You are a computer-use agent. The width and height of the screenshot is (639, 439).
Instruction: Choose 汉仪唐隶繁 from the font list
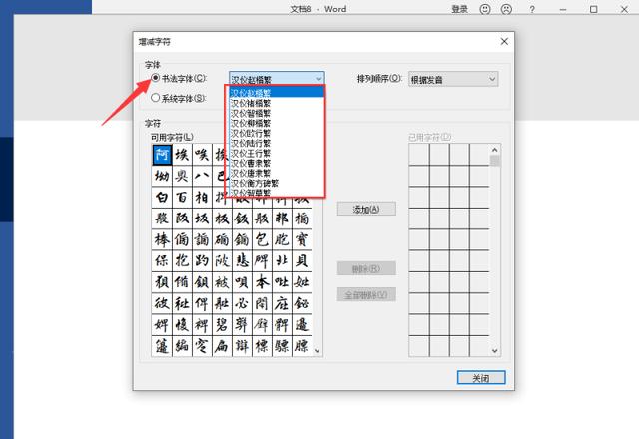point(277,173)
